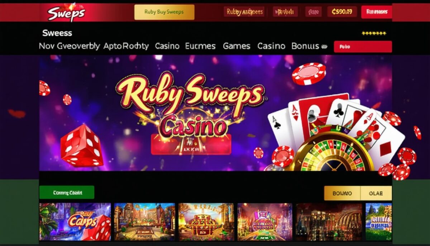The image size is (430, 246).
Task: Click the red button at header right
Action: click(377, 12)
